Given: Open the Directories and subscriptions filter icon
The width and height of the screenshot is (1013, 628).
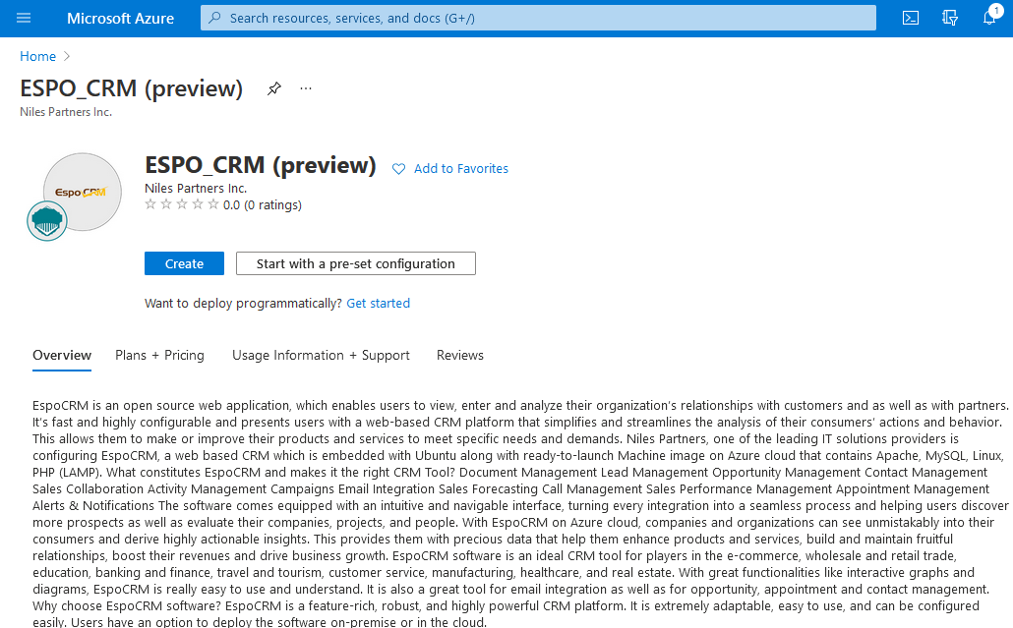Looking at the screenshot, I should click(950, 18).
